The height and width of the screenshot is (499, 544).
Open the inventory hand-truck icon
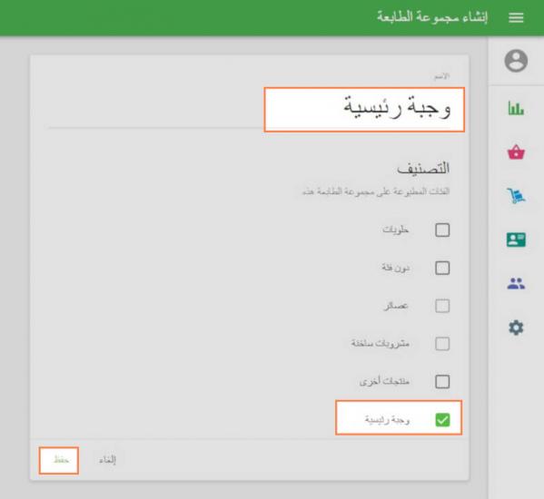point(516,195)
